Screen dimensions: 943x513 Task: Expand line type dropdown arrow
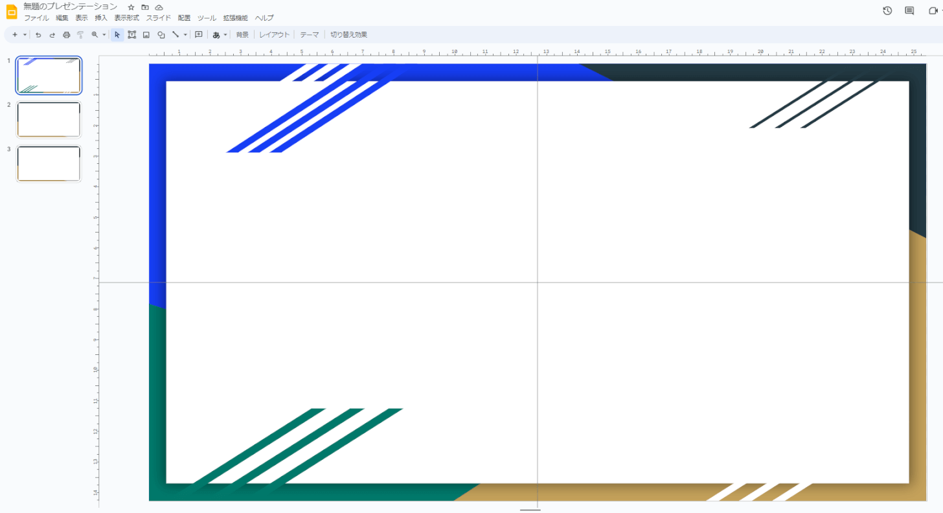click(x=185, y=34)
